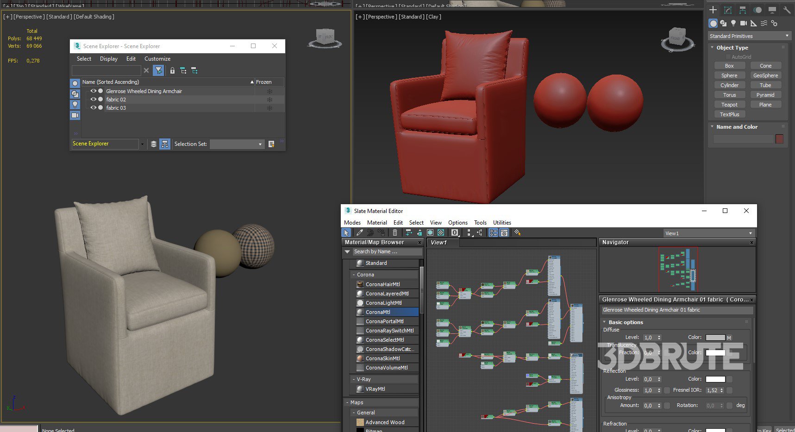Viewport: 795px width, 432px height.
Task: Open the Standard Primitives dropdown
Action: coord(749,36)
